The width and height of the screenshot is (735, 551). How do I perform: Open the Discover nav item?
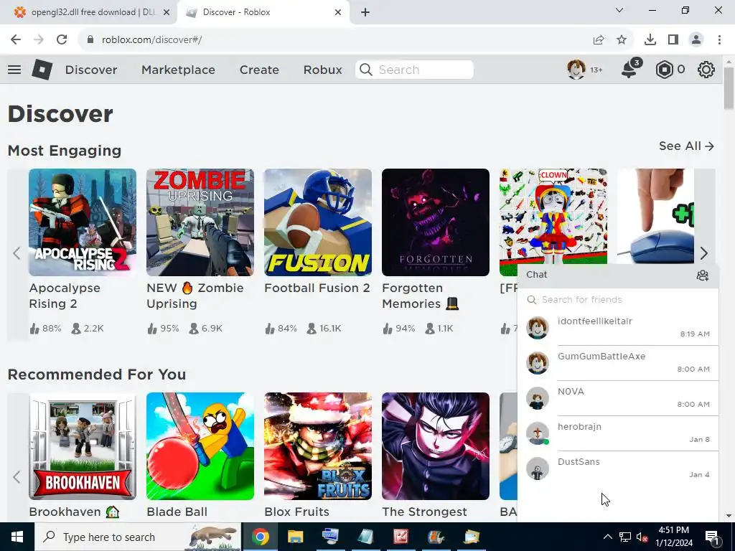click(91, 70)
